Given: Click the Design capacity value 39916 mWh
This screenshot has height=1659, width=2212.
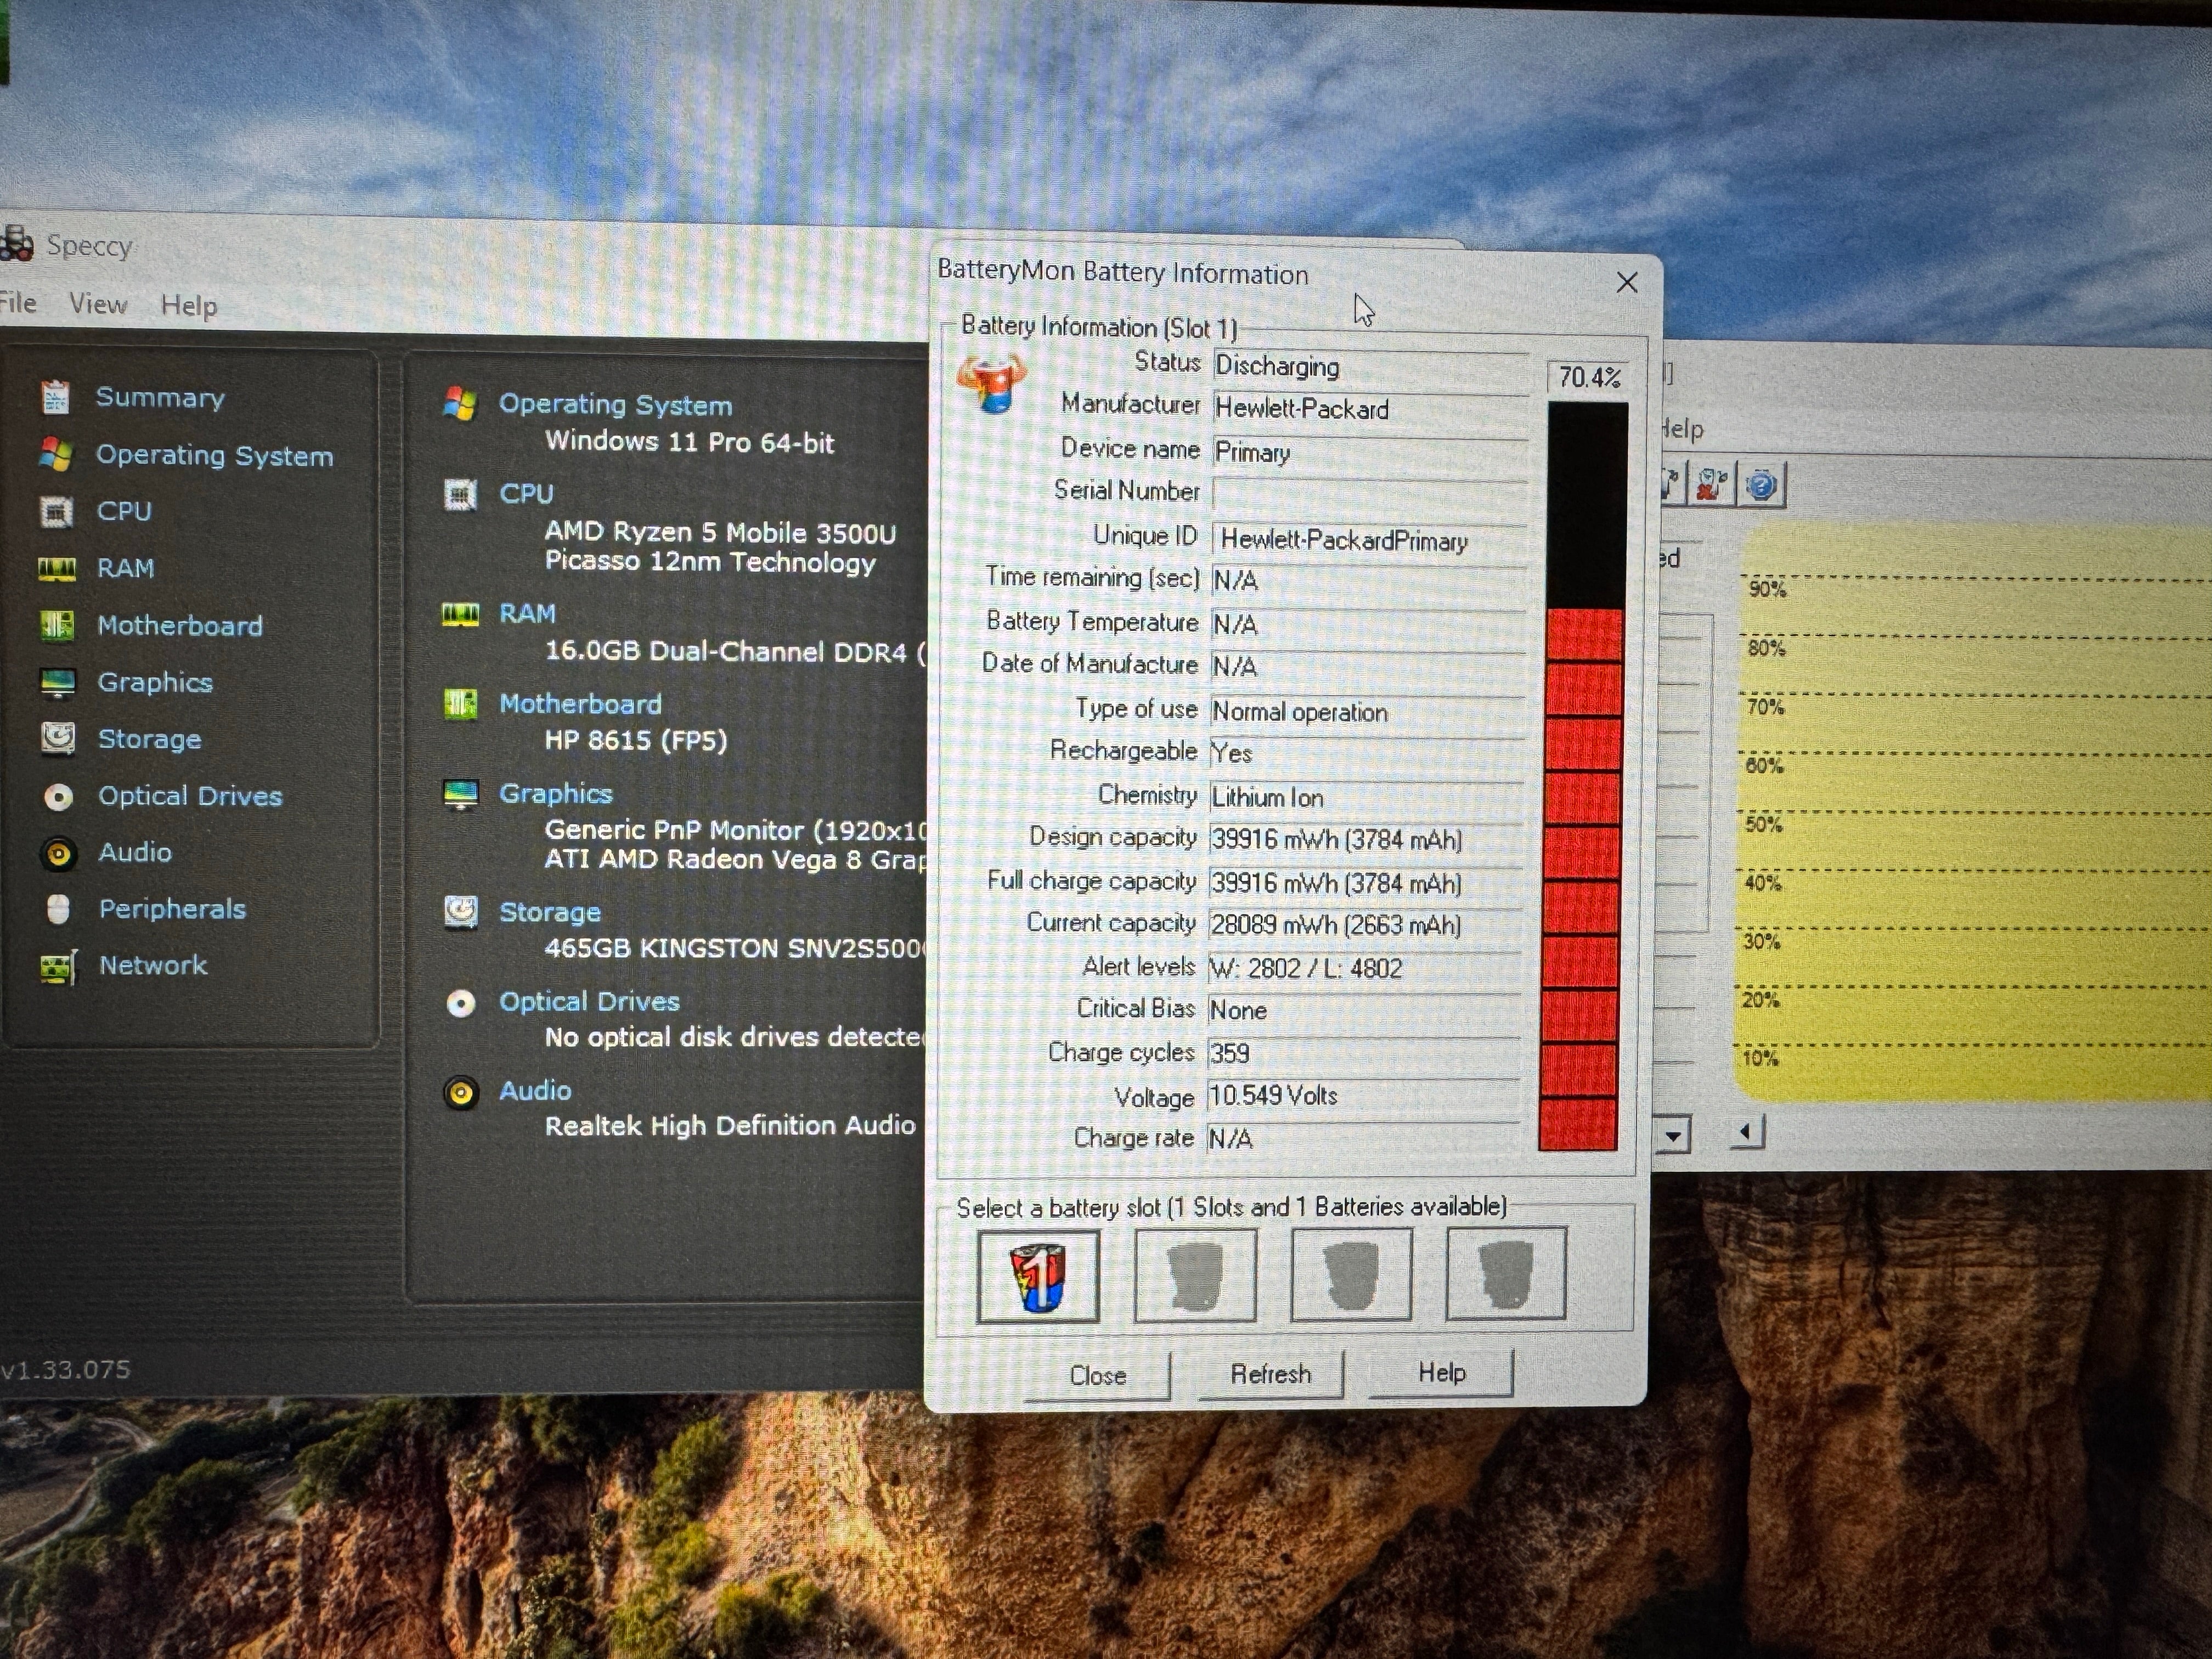Looking at the screenshot, I should [x=1366, y=839].
